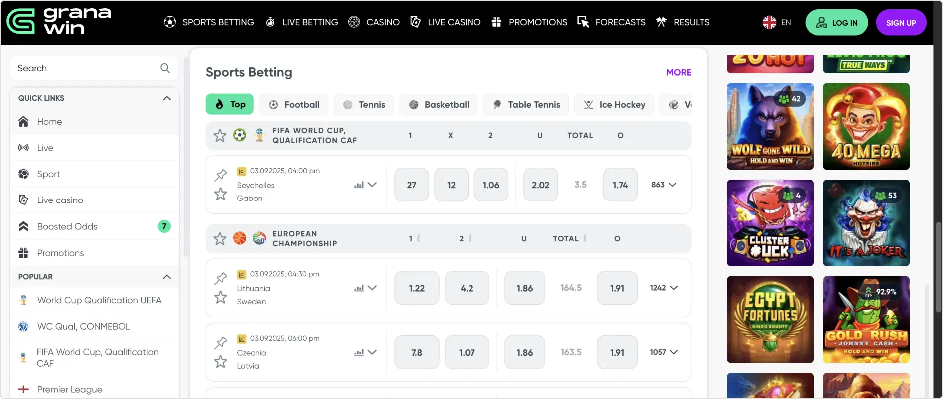Collapse the Quick Links section
The height and width of the screenshot is (399, 943).
[167, 98]
